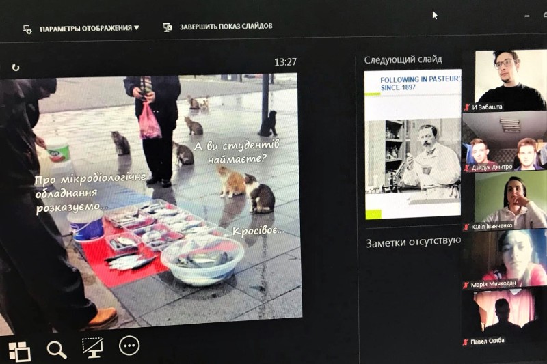This screenshot has height=364, width=547.
Task: Click ЗАВЕРШИТЬ ПОКАЗ СЛАЙДОВ button
Action: pyautogui.click(x=226, y=27)
